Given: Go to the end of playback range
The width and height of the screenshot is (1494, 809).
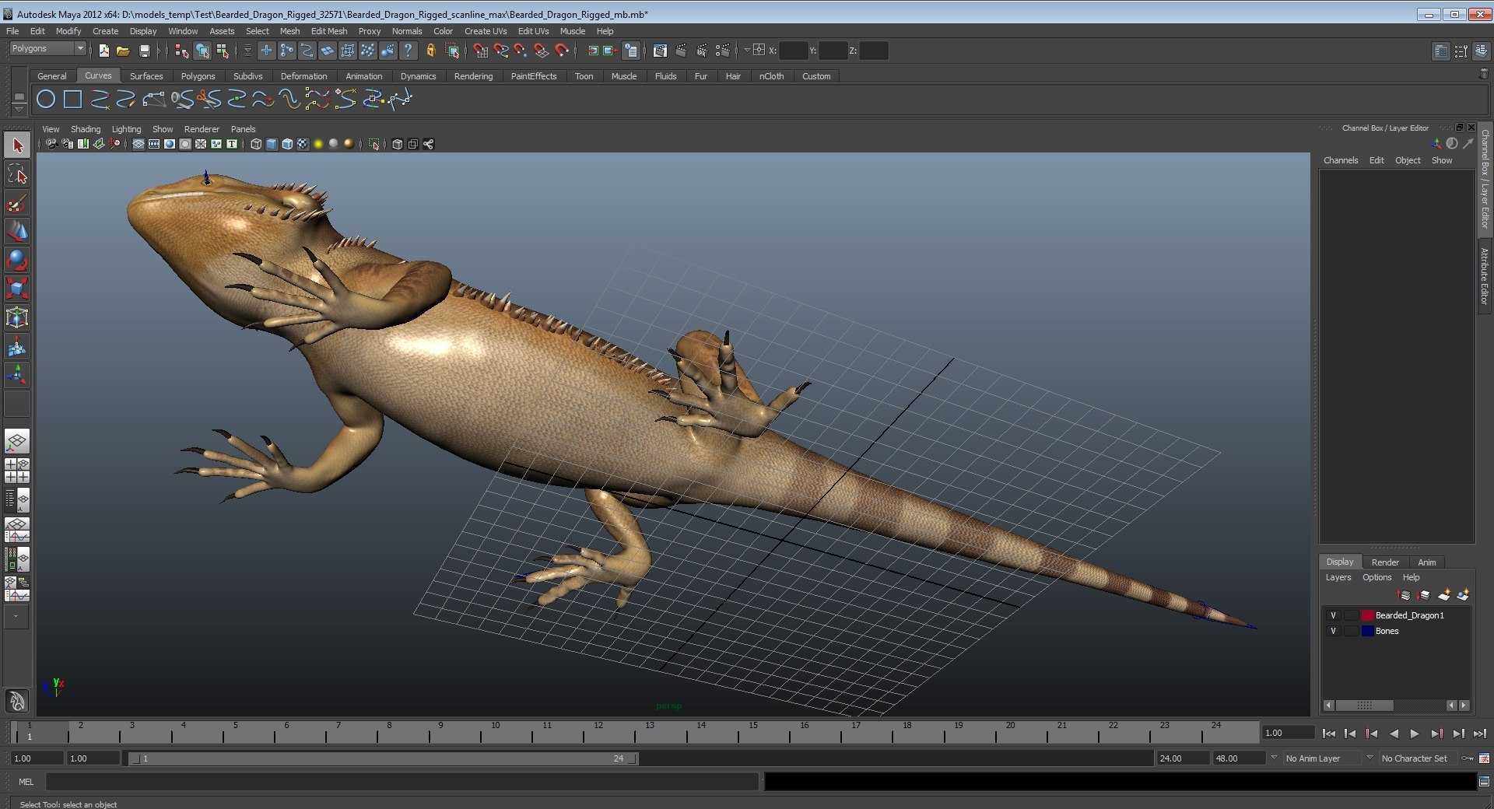Looking at the screenshot, I should click(x=1479, y=734).
